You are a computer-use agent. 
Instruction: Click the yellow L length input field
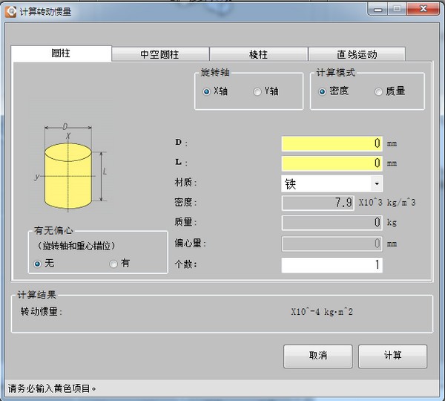click(332, 163)
